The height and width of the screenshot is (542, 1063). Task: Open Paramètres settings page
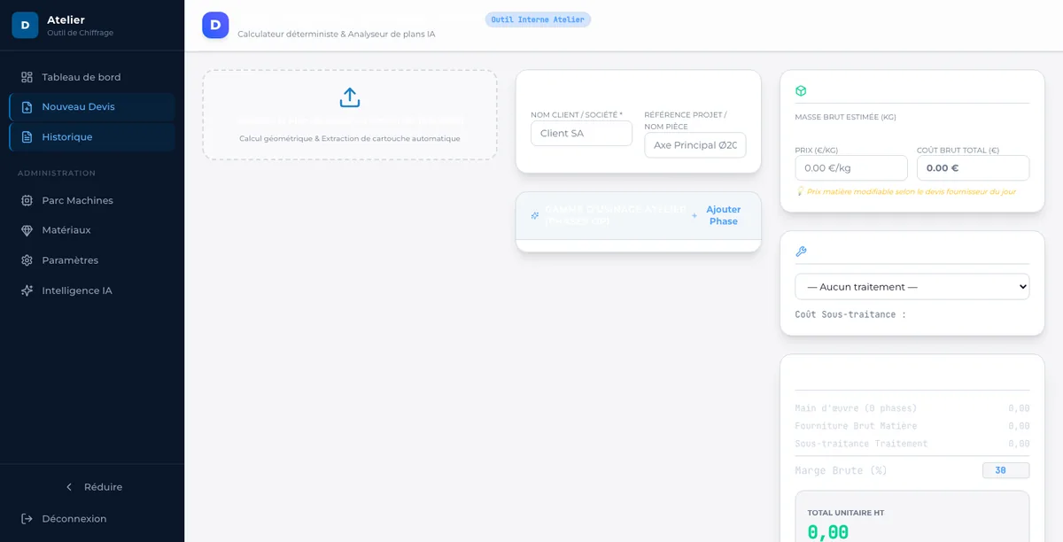tap(92, 260)
